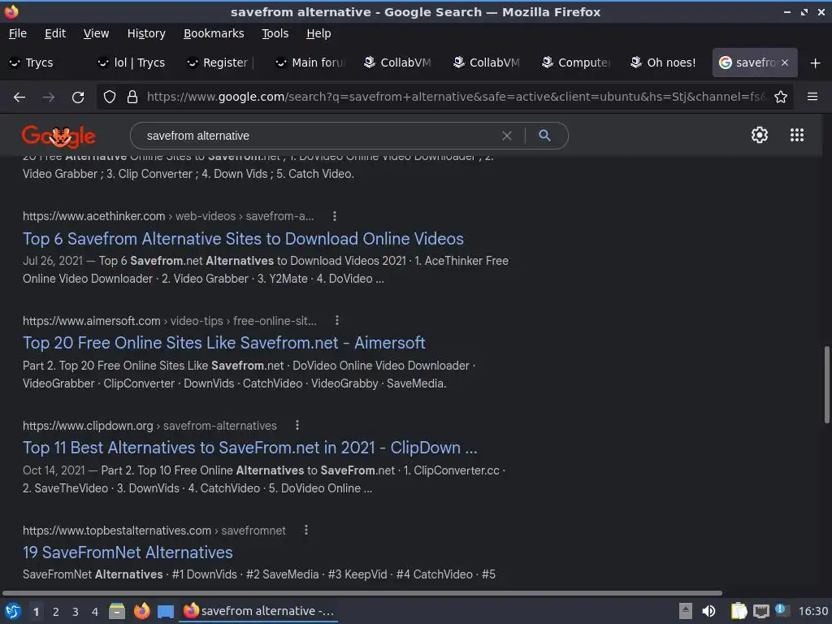Click the savefrom alternative taskbar window button

[x=259, y=611]
